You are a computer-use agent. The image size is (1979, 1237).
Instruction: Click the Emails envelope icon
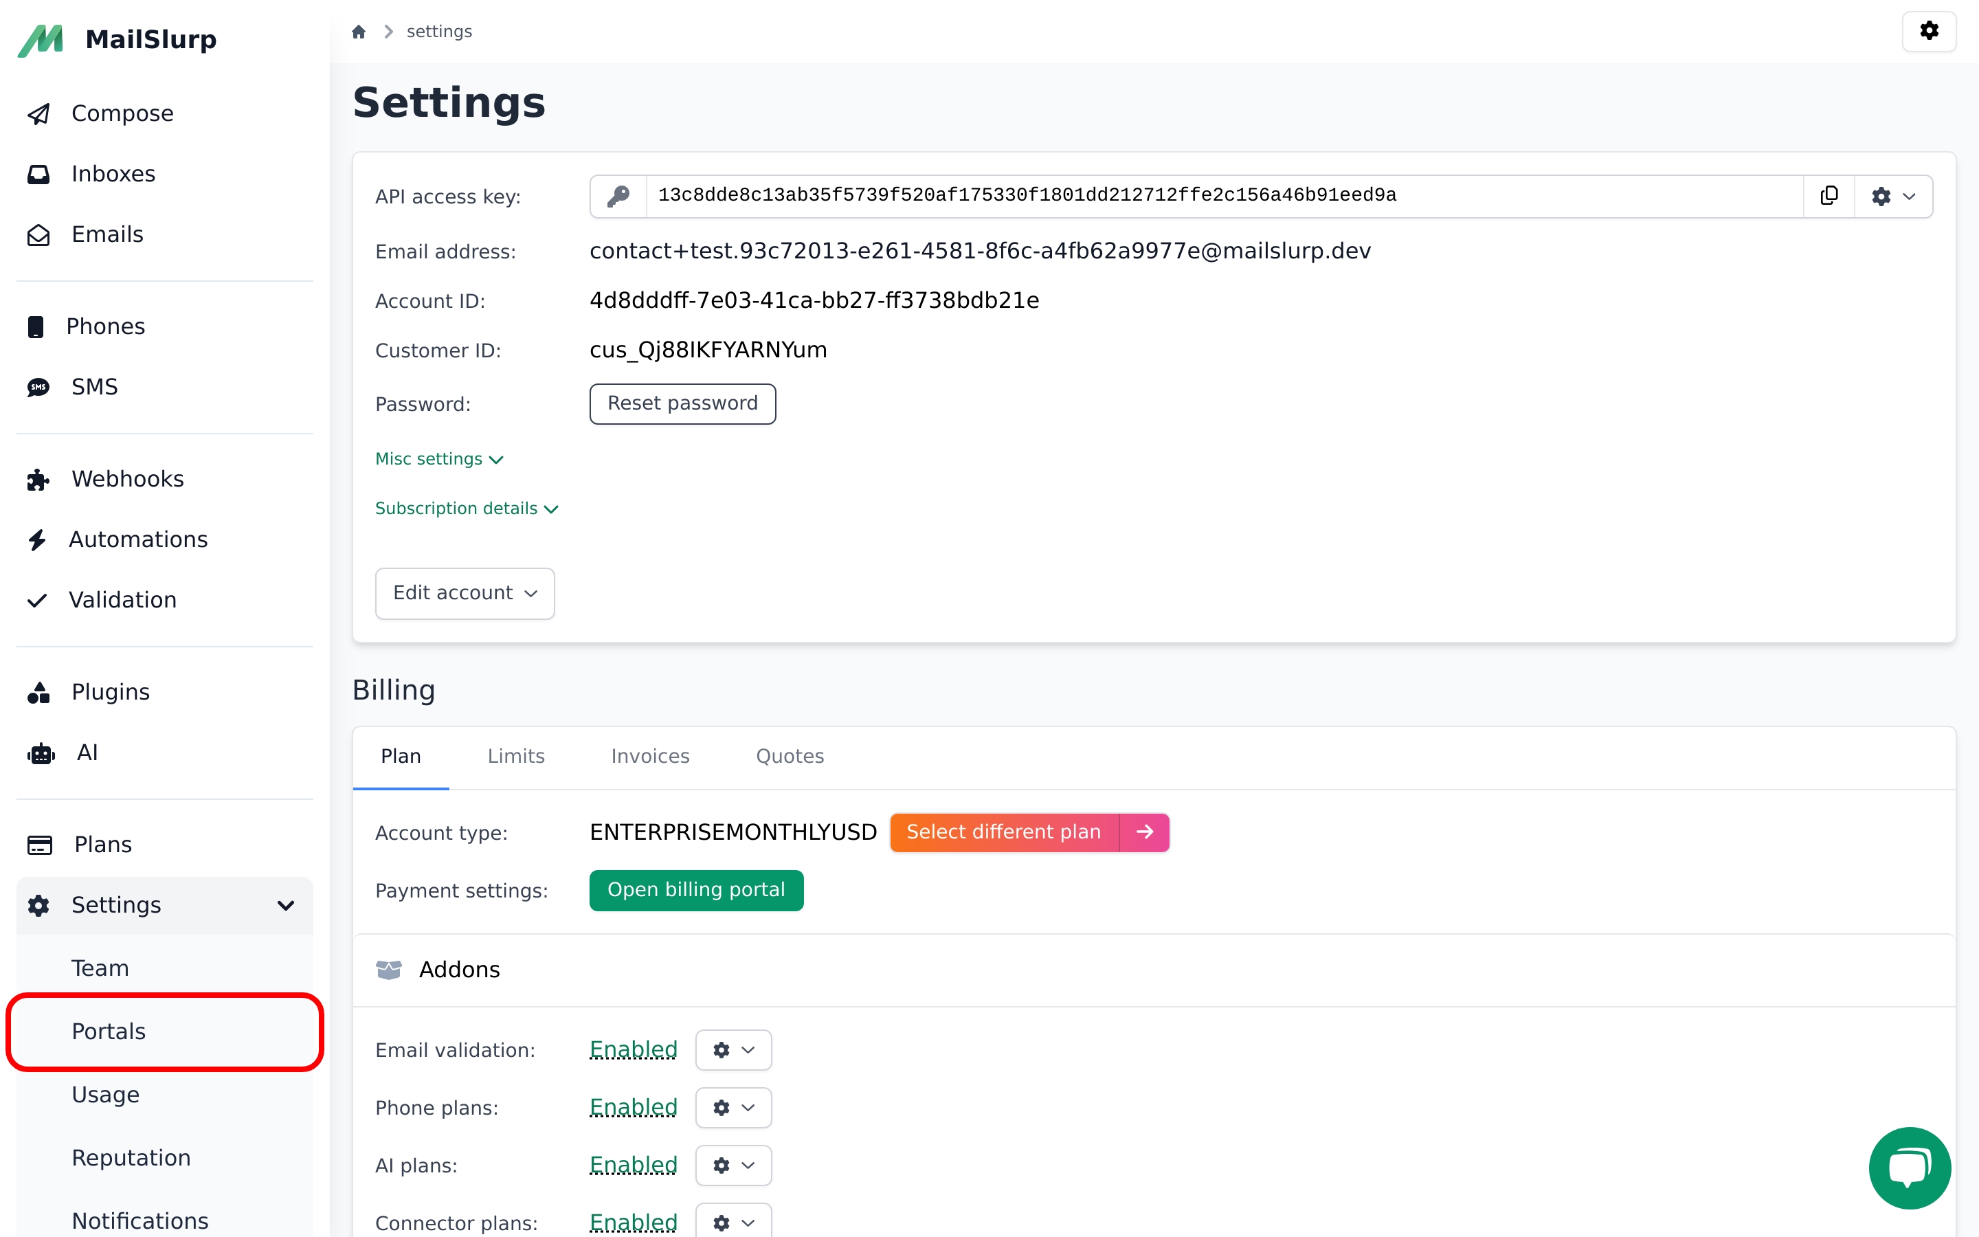coord(38,235)
